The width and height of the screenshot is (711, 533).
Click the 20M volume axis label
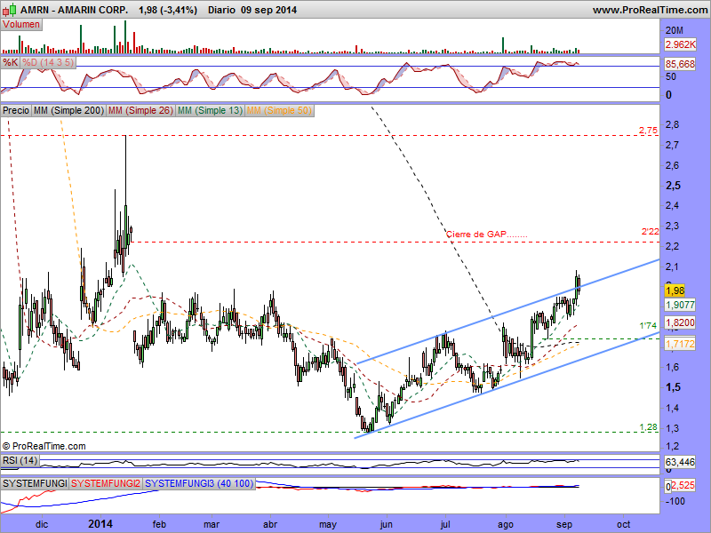point(675,30)
